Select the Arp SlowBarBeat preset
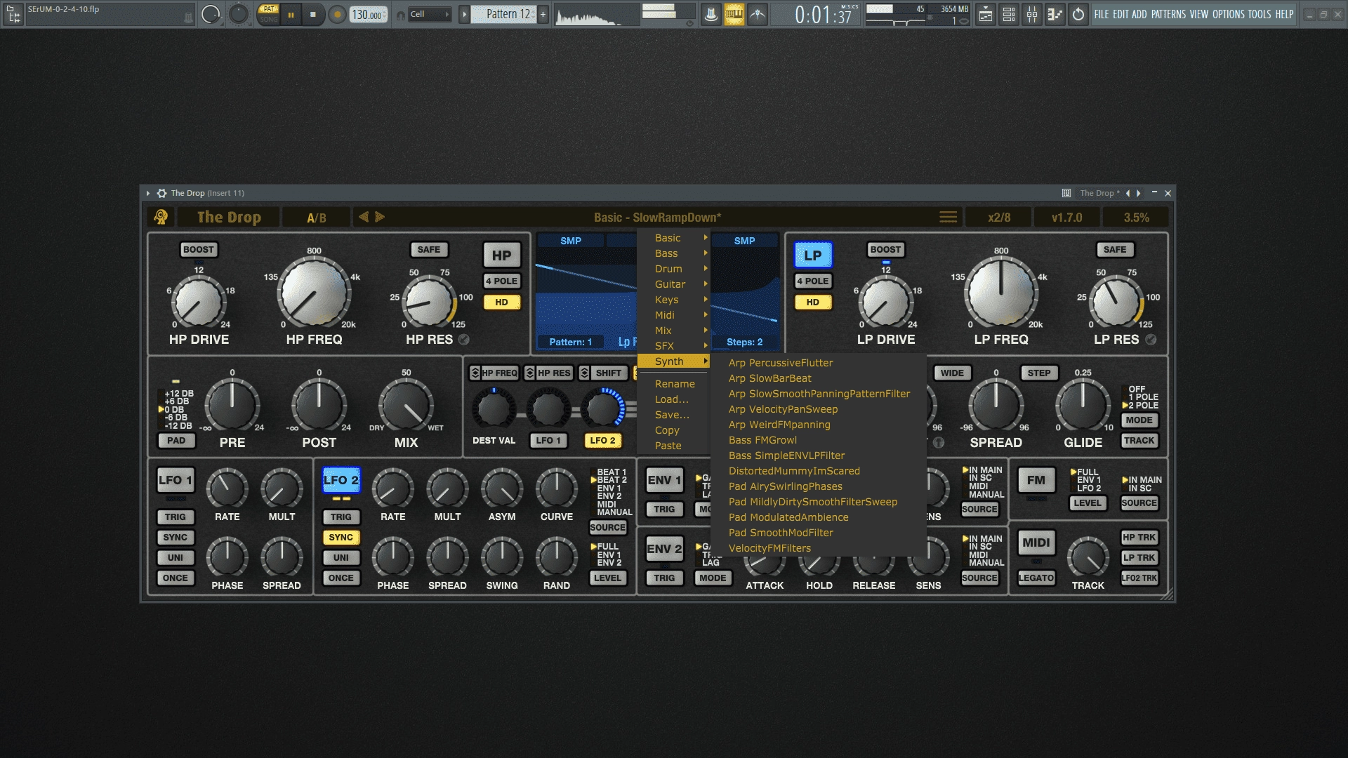Image resolution: width=1348 pixels, height=758 pixels. tap(818, 378)
